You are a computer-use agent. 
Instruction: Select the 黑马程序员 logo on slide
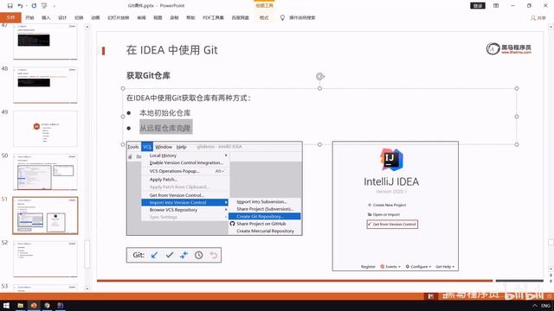point(508,48)
